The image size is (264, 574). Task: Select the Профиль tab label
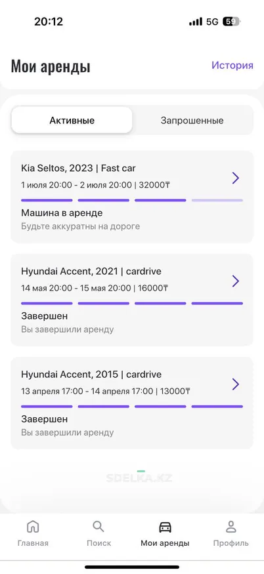point(231,543)
